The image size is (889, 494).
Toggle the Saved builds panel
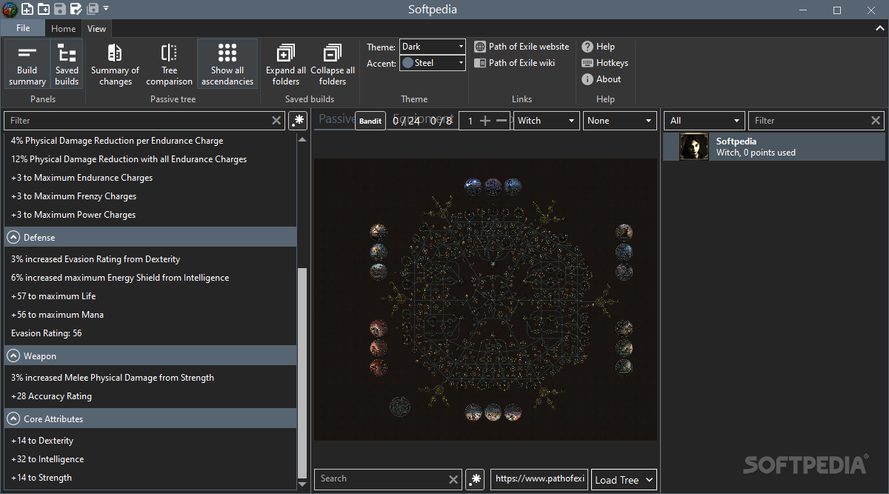(67, 64)
